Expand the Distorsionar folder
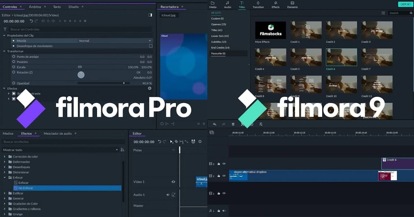The height and width of the screenshot is (217, 414). tap(5, 172)
